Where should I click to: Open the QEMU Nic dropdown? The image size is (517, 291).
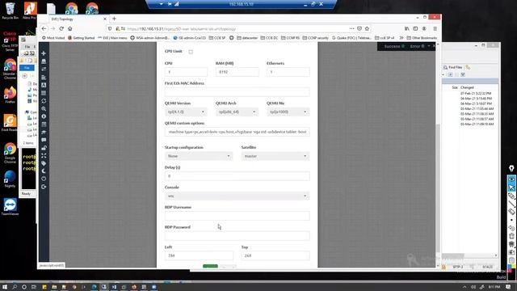[x=288, y=112]
